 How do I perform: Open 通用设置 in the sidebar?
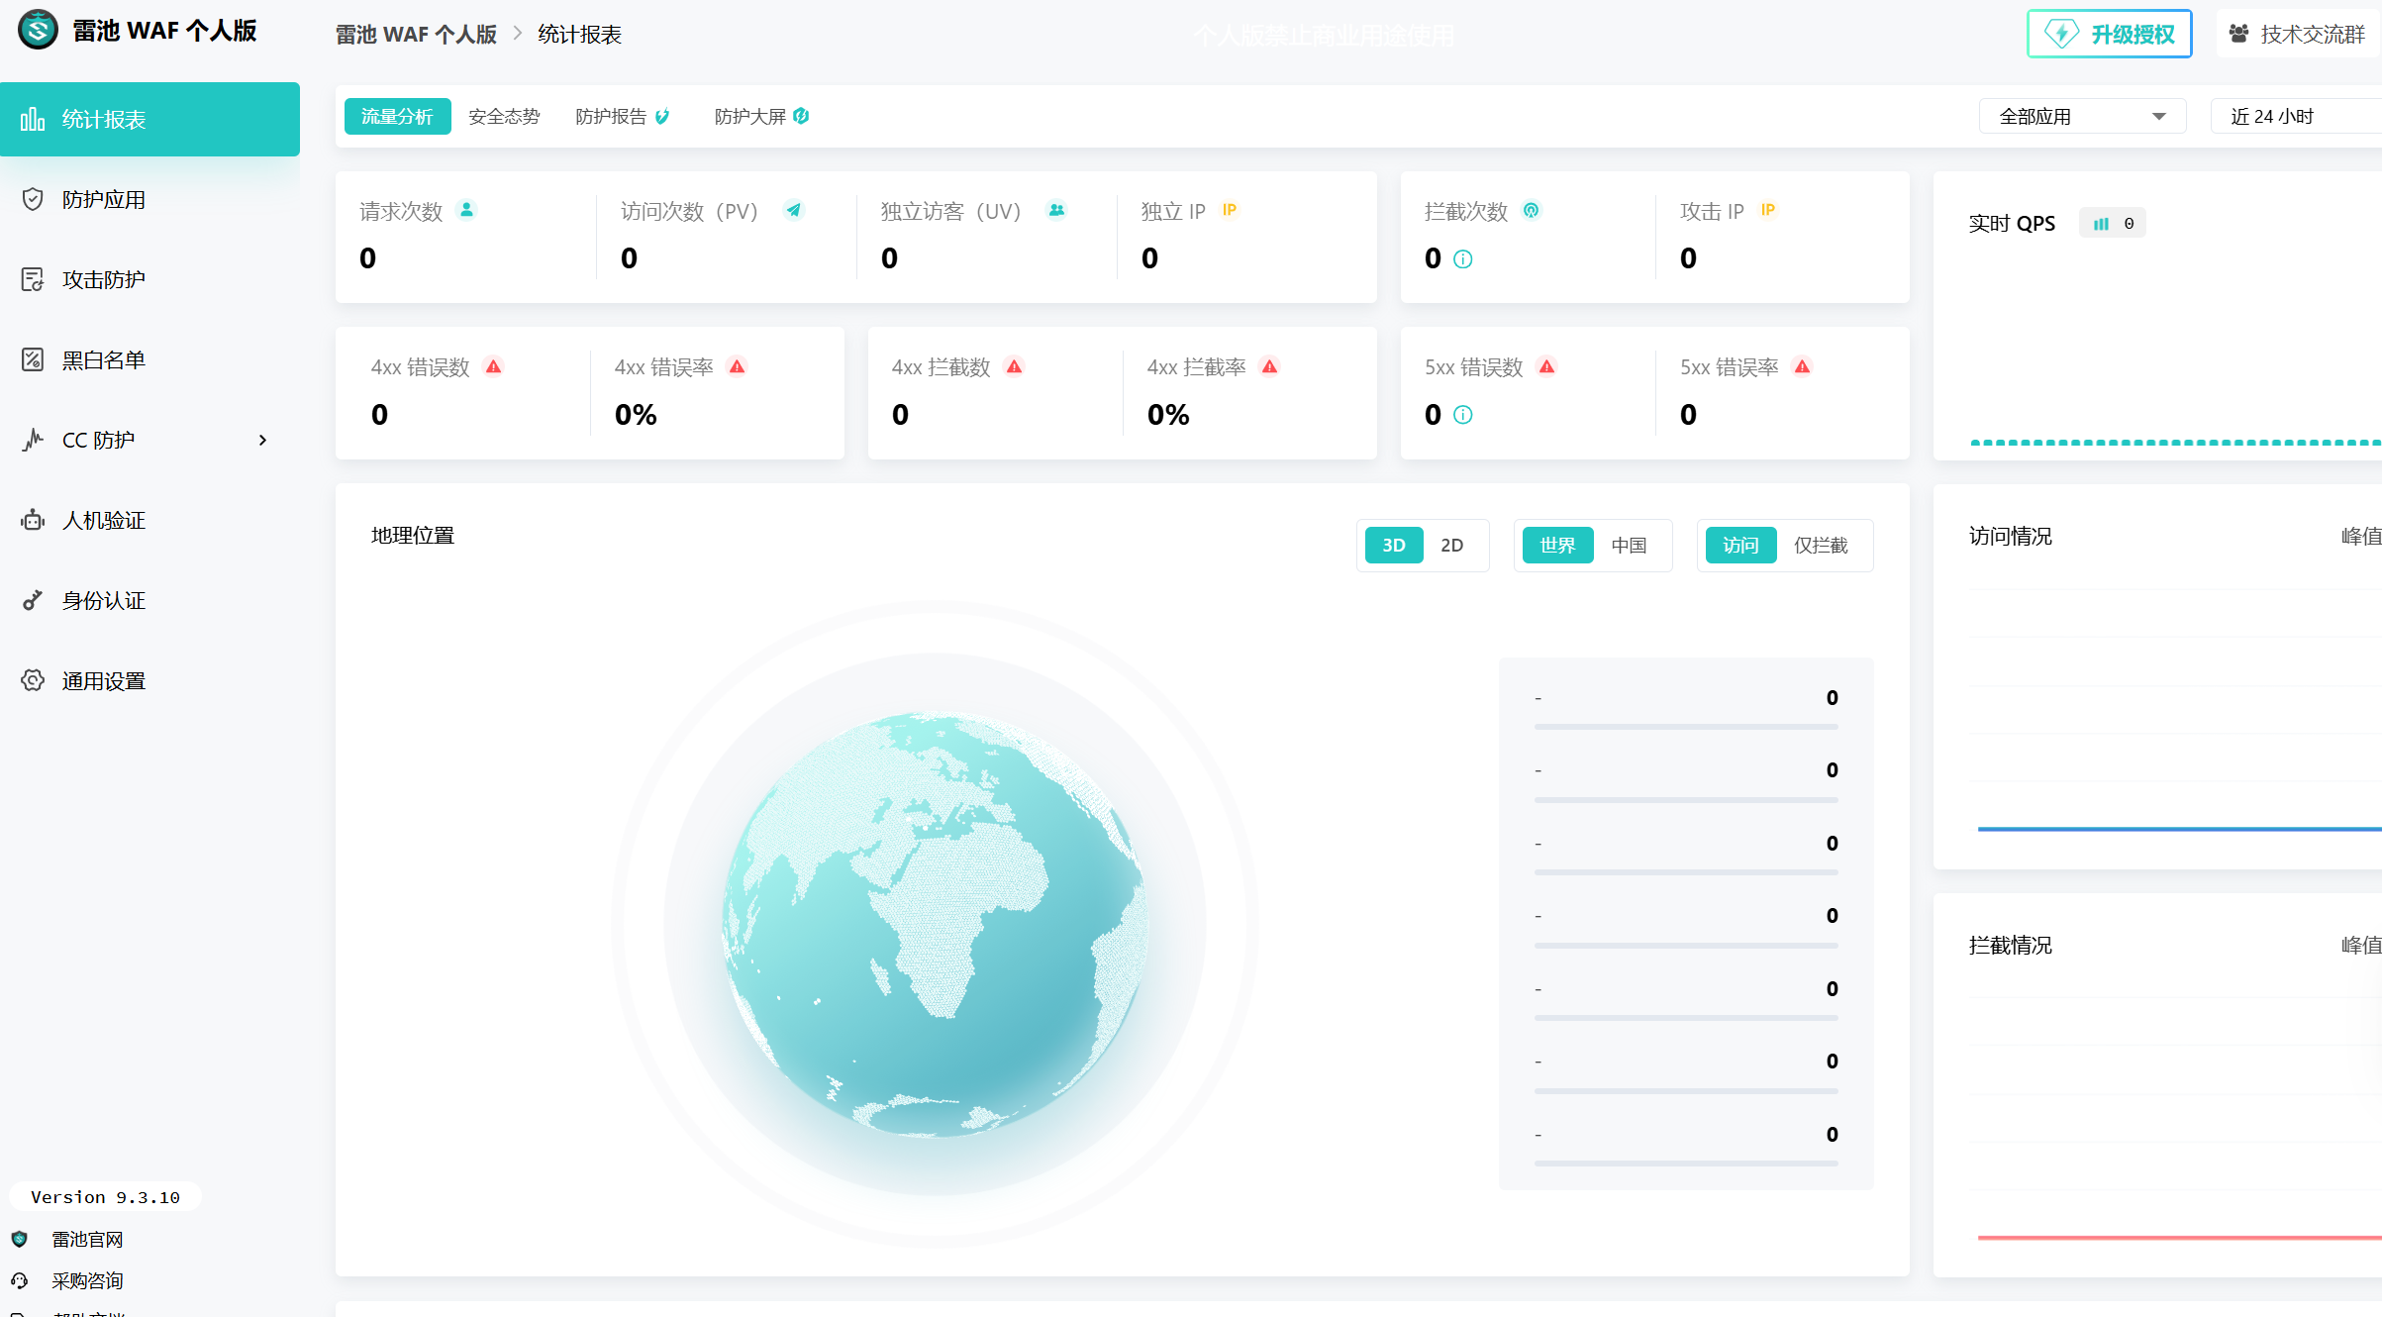point(149,680)
